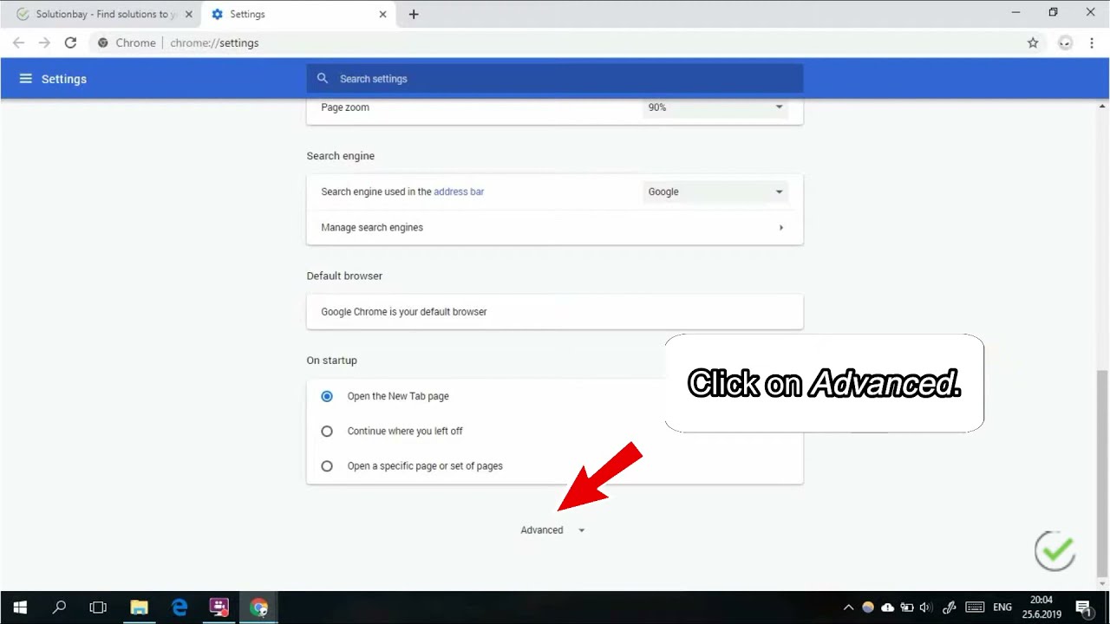Image resolution: width=1110 pixels, height=624 pixels.
Task: Open the Windows Ink pen tray icon
Action: click(x=949, y=608)
